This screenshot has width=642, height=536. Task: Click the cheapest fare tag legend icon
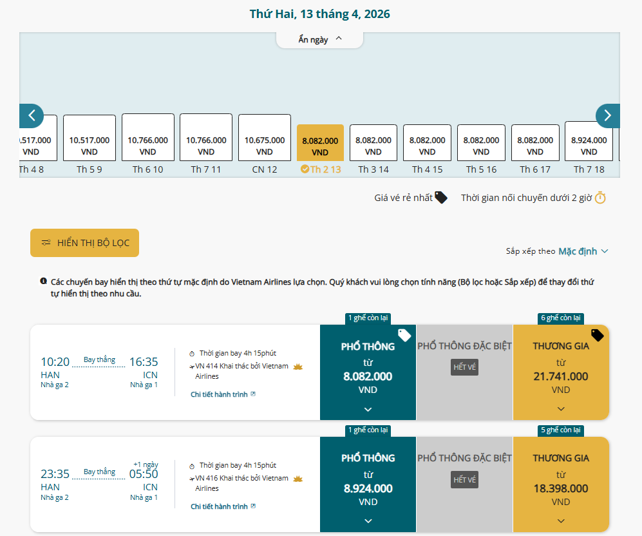point(441,198)
